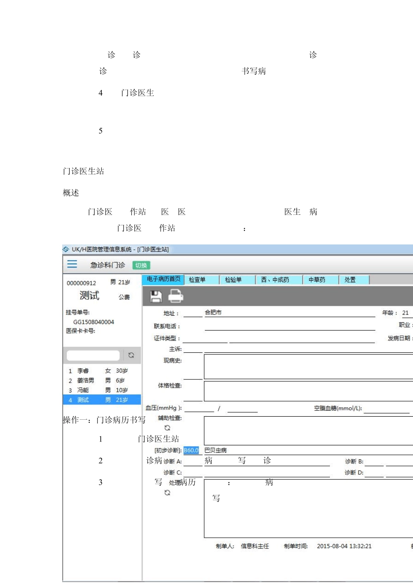Click the 现病史 text area
This screenshot has height=585, width=413.
(309, 367)
